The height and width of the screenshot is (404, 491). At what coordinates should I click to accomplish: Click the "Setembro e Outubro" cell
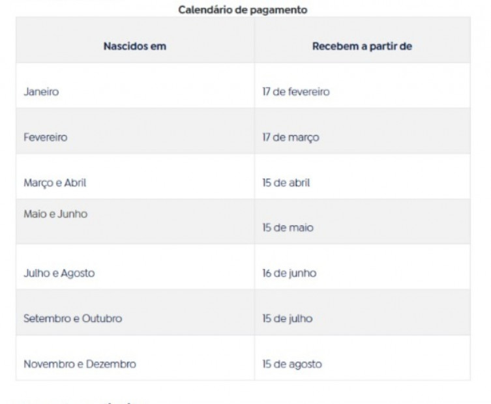[x=72, y=319]
